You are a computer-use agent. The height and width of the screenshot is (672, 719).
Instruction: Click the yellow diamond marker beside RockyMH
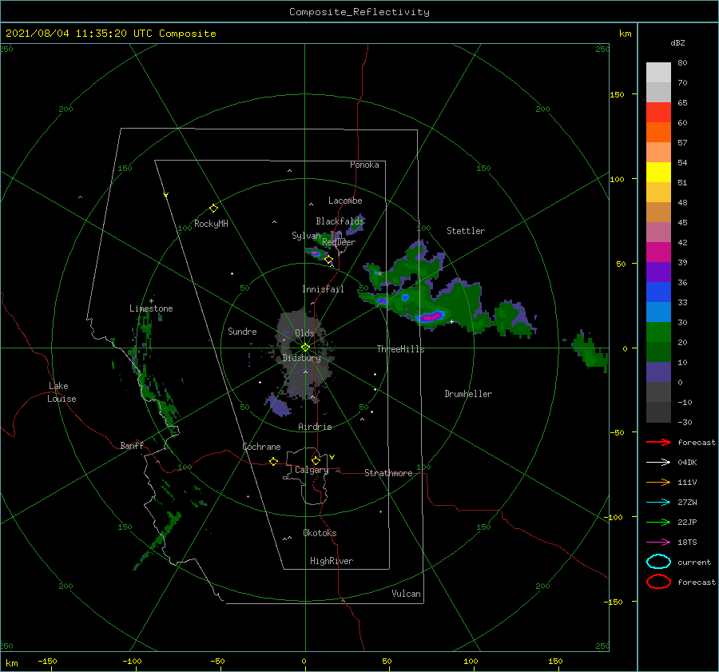213,209
